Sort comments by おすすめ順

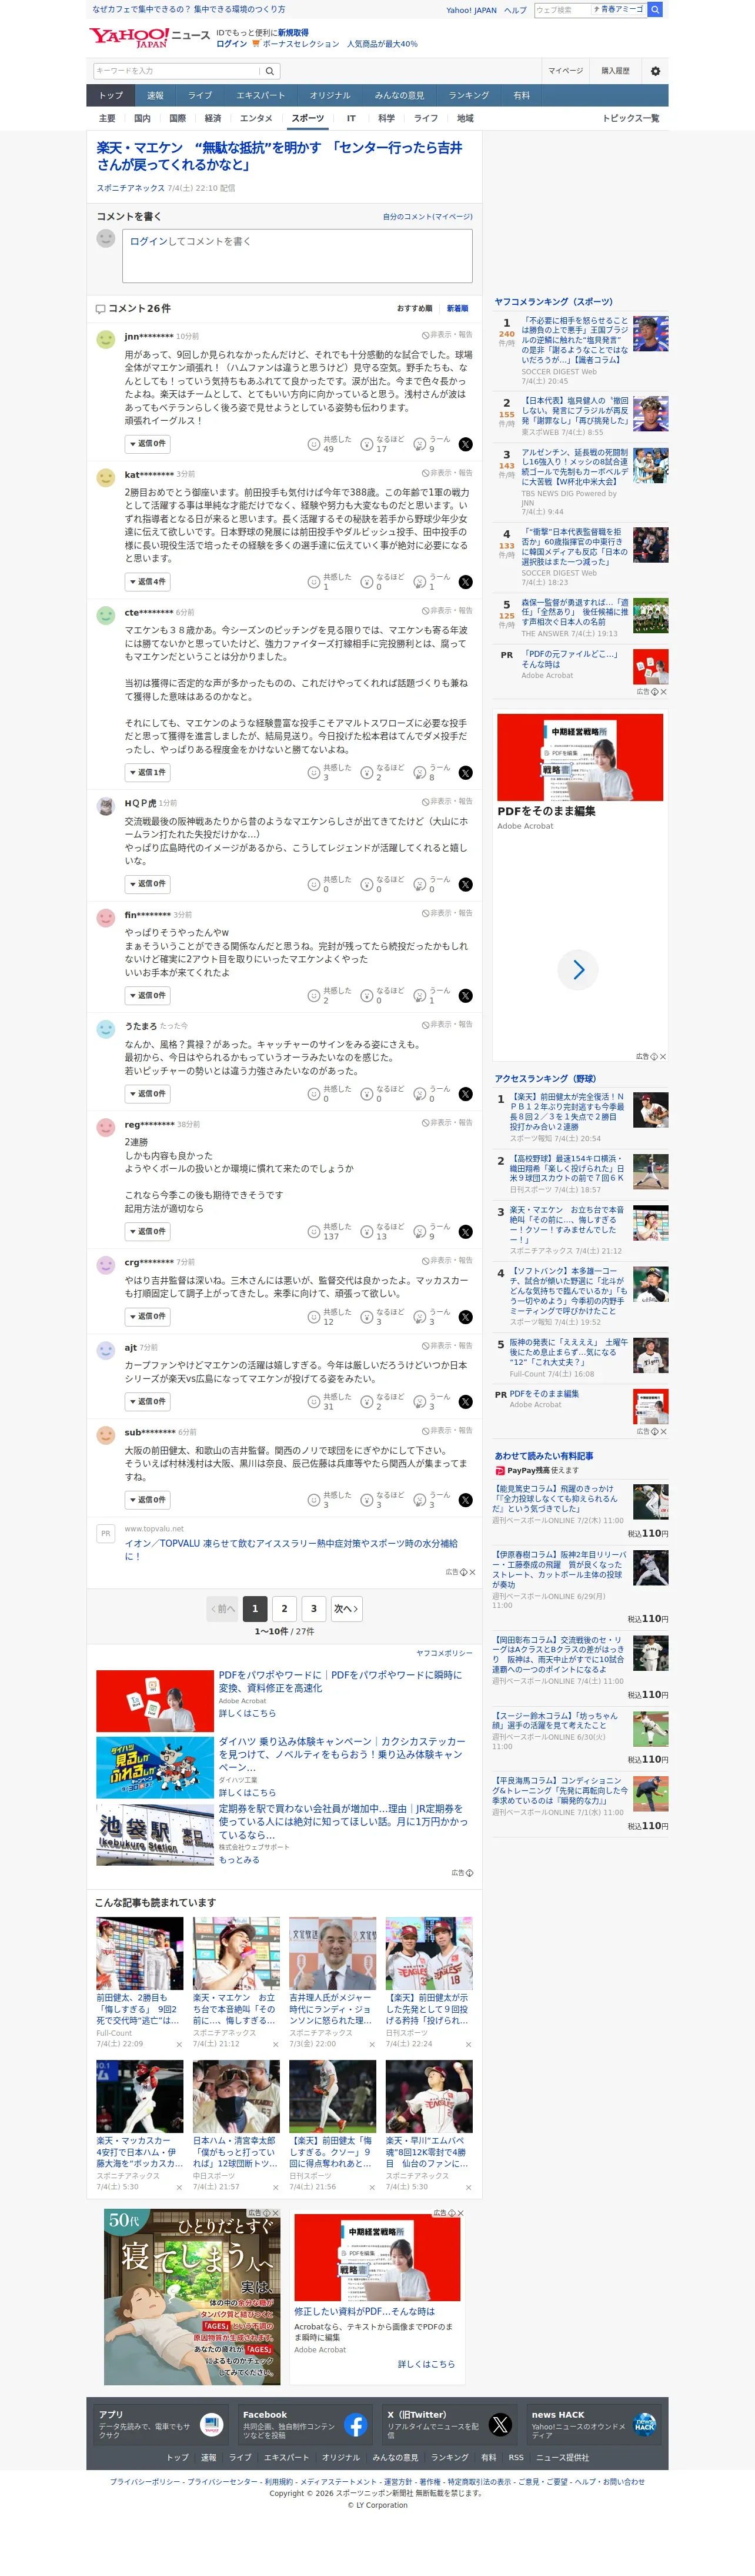pyautogui.click(x=415, y=309)
